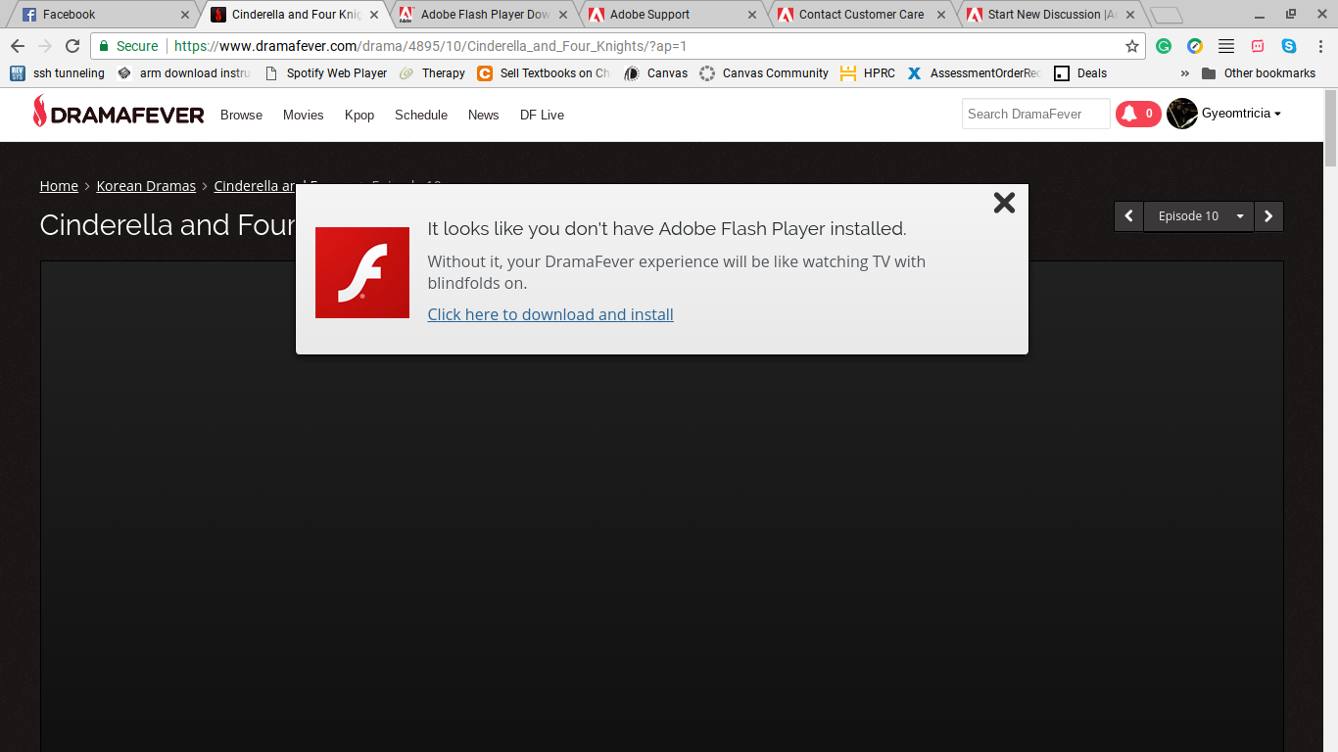
Task: Open the Episode 10 dropdown
Action: click(x=1199, y=216)
